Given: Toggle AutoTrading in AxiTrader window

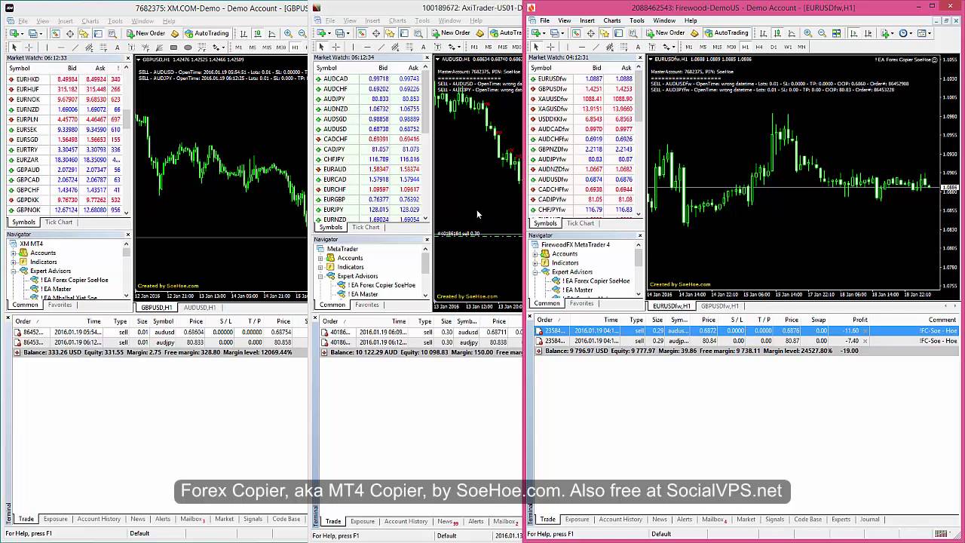Looking at the screenshot, I should pyautogui.click(x=505, y=33).
